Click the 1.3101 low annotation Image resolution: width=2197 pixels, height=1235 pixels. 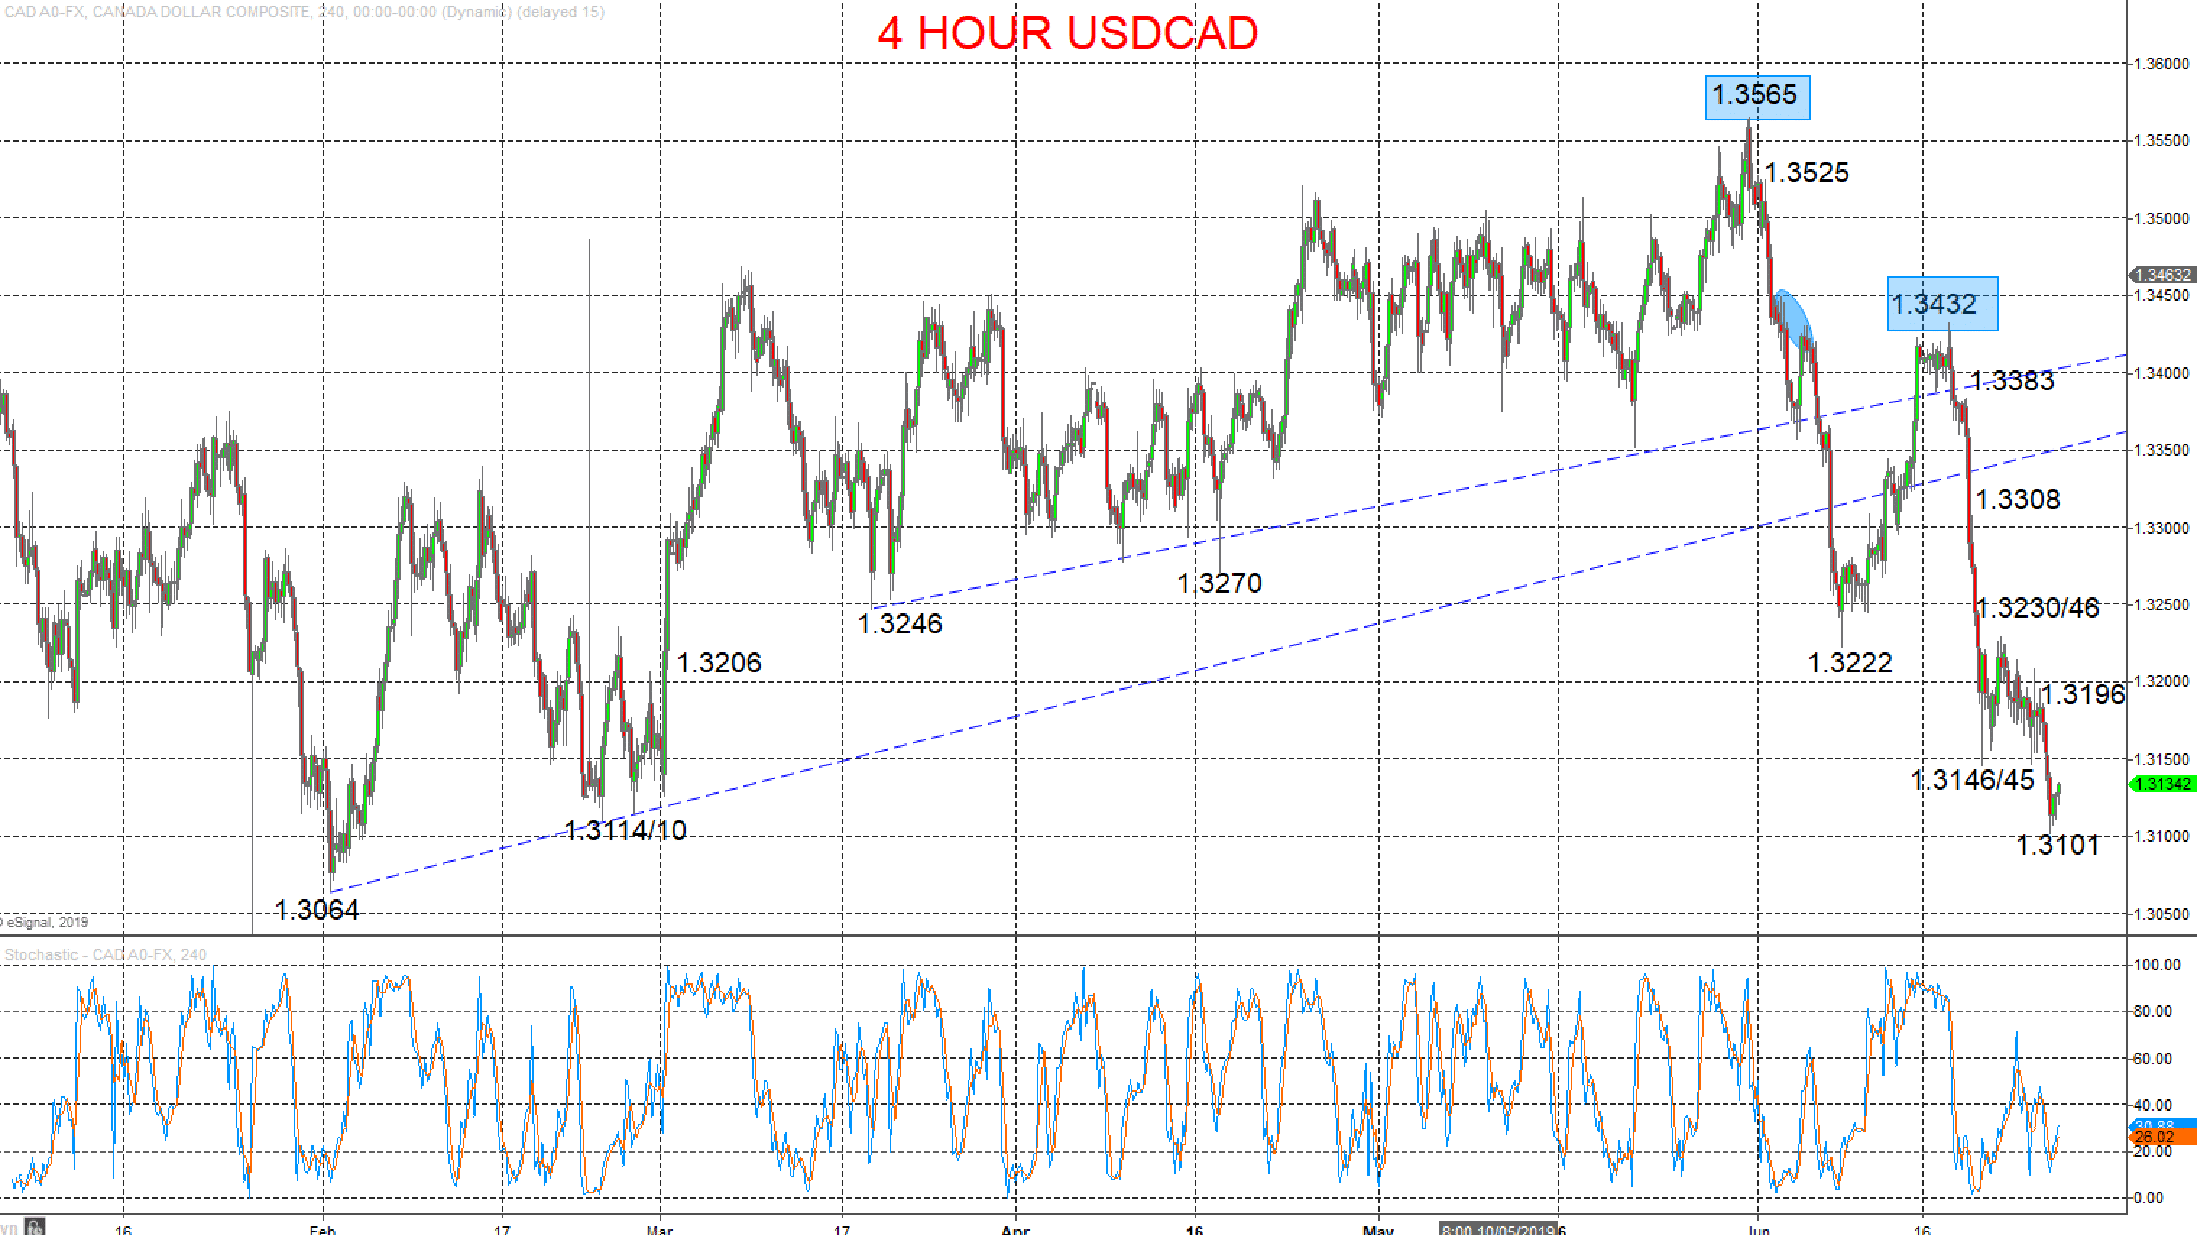click(x=2057, y=845)
